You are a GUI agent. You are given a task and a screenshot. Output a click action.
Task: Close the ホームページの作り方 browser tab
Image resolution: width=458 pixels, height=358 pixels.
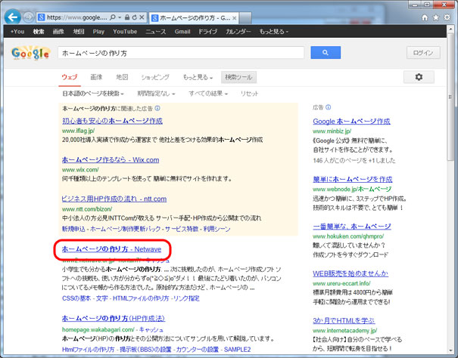234,18
